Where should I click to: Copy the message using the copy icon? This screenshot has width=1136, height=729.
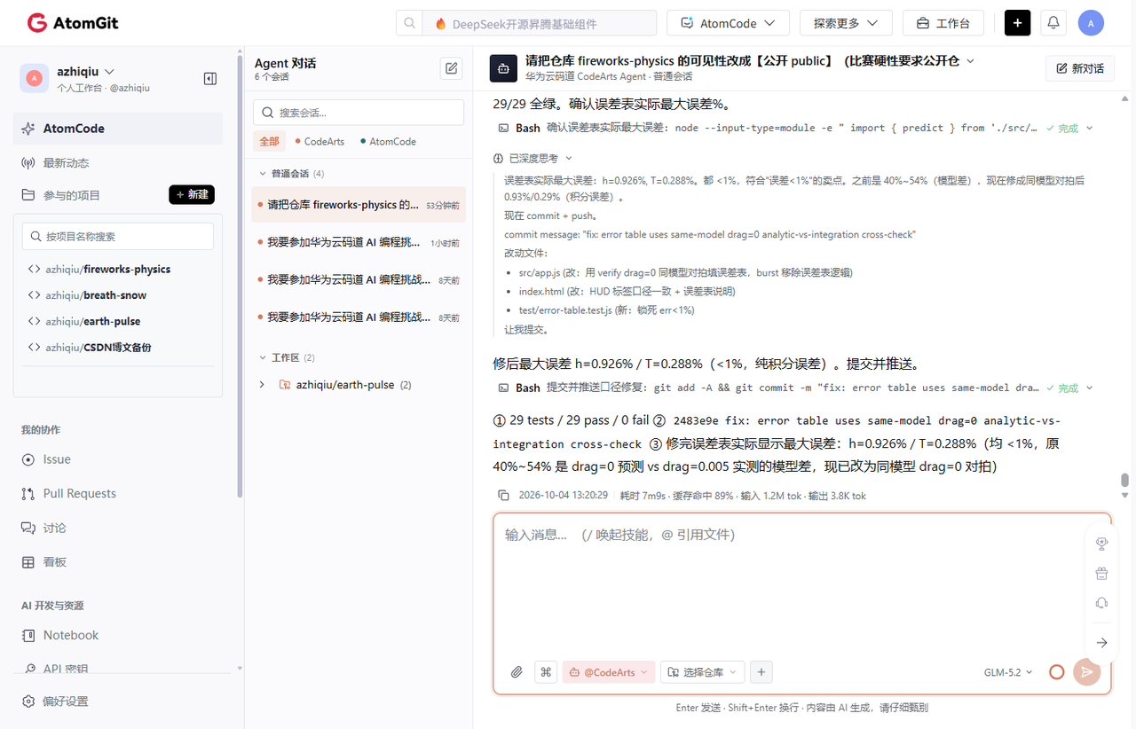tap(503, 496)
